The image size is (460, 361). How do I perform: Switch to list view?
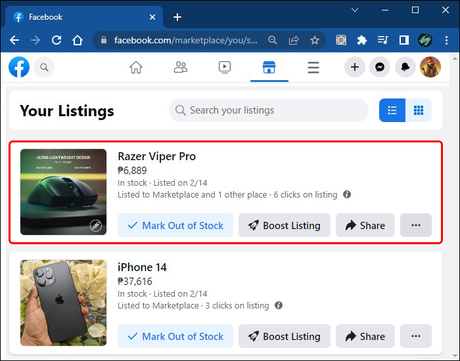[392, 110]
